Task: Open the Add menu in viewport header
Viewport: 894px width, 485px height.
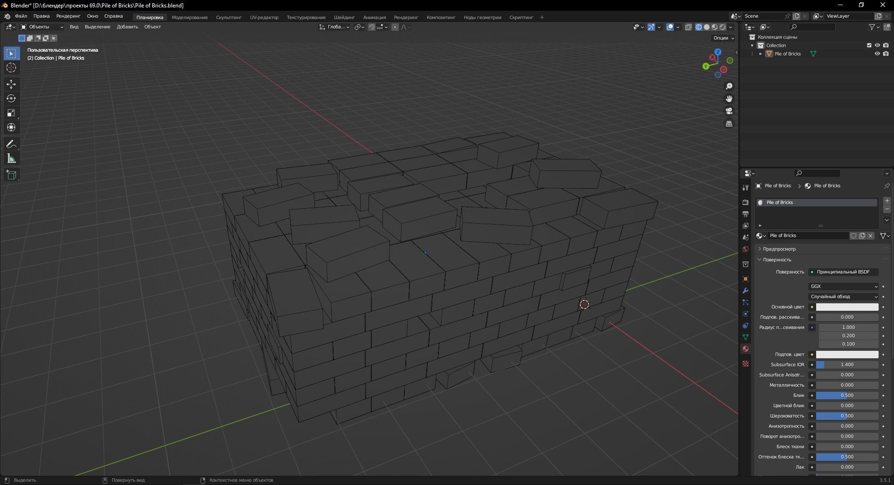Action: [x=127, y=27]
